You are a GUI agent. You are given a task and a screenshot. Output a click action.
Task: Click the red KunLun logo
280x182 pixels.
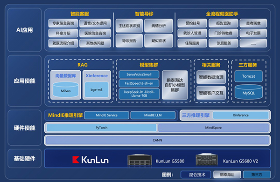[91, 160]
